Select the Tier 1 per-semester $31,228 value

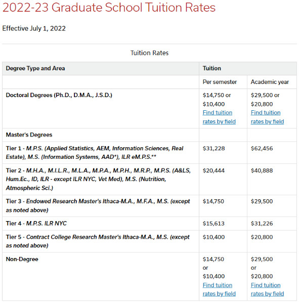pos(213,149)
